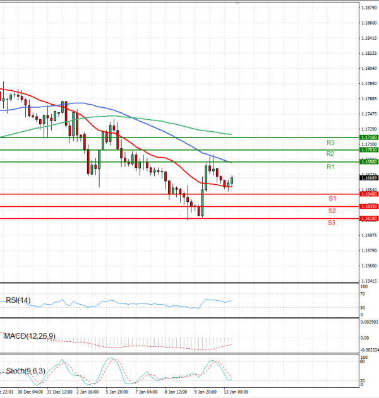Screen dimensions: 379x398
Task: Select the S1 support label
Action: pos(332,199)
